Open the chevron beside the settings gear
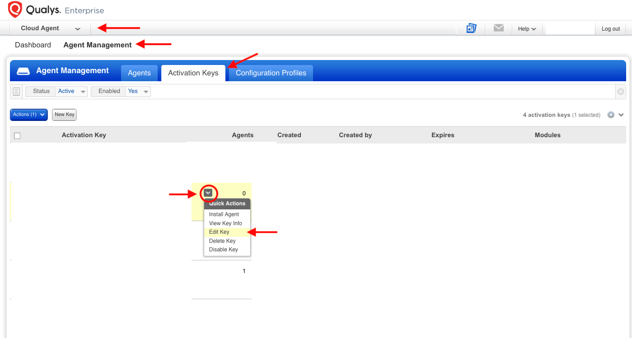Image resolution: width=632 pixels, height=338 pixels. point(621,115)
